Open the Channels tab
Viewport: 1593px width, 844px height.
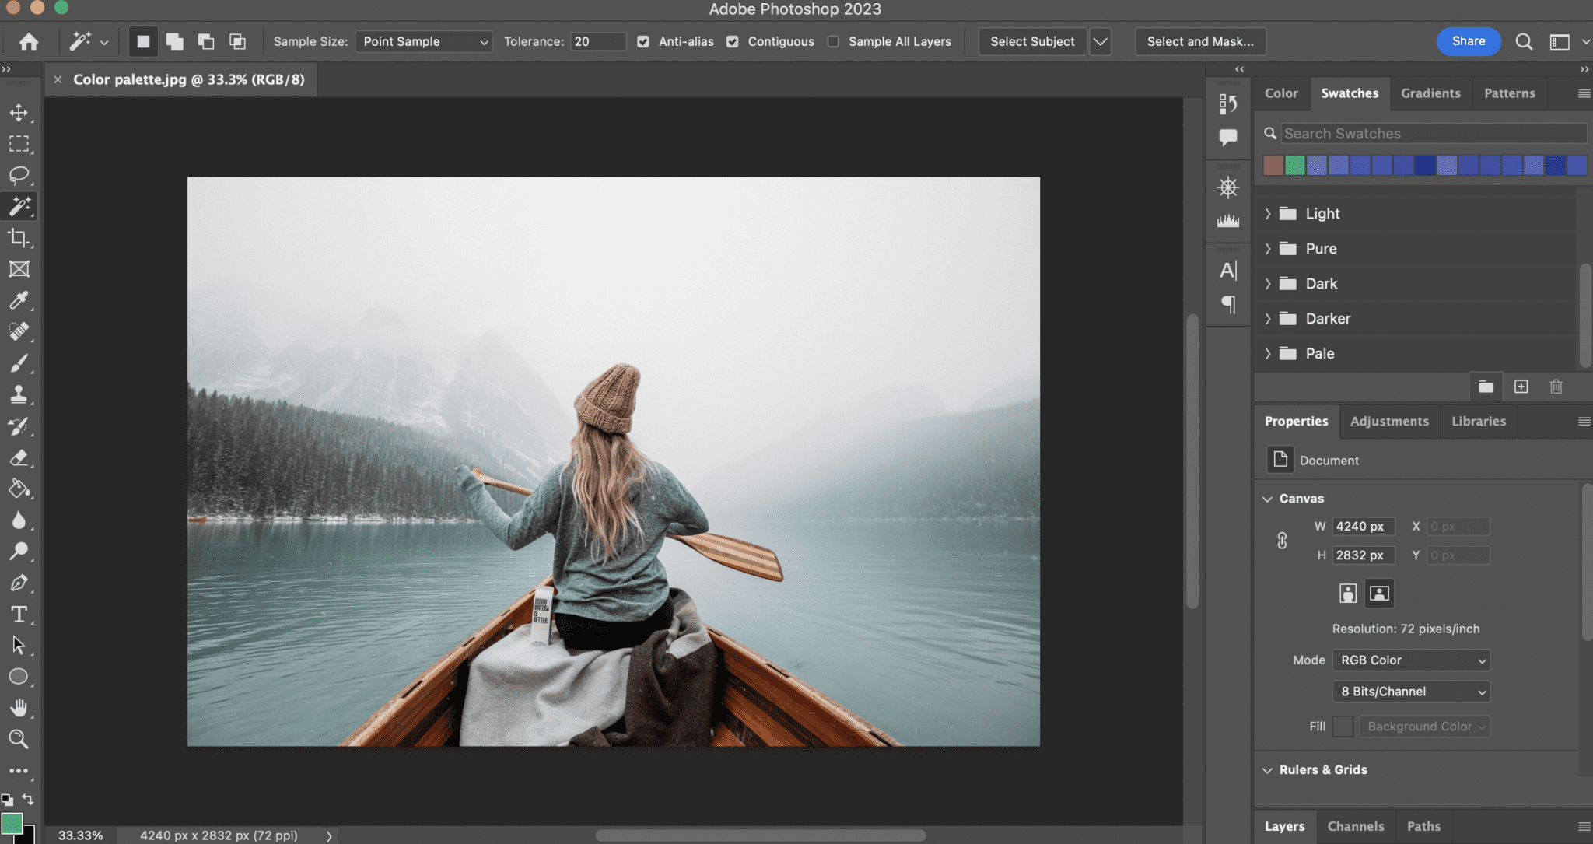click(1354, 826)
